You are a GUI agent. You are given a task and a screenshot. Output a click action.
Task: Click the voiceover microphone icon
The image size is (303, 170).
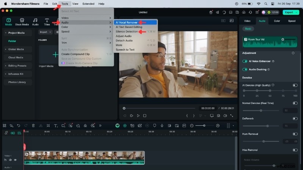[x=162, y=126]
